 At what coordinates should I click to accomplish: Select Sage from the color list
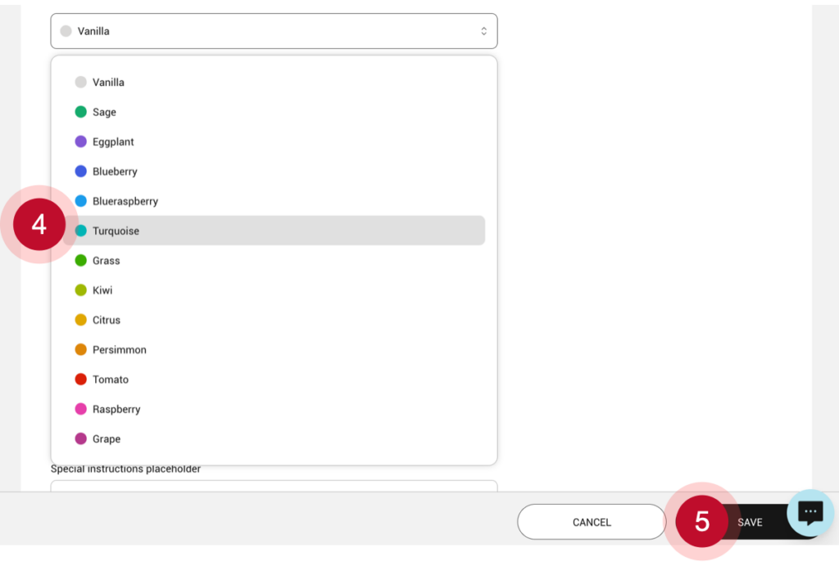104,112
